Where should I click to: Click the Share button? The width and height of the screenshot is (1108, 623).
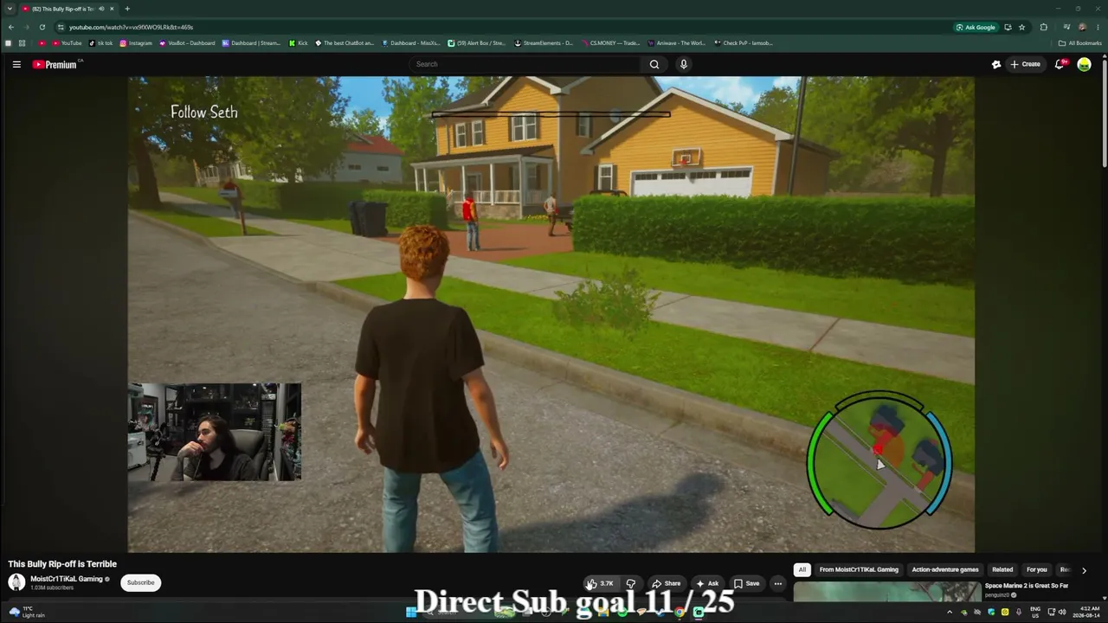[x=667, y=583]
